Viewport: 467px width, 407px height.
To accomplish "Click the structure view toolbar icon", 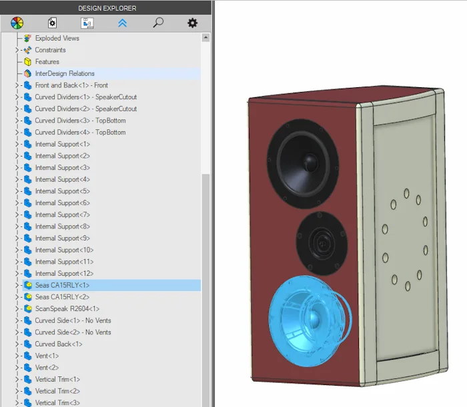I will click(87, 23).
